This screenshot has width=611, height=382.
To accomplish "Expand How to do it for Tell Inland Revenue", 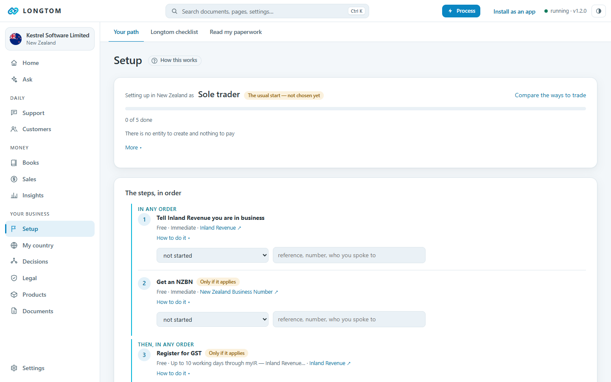I will point(173,238).
